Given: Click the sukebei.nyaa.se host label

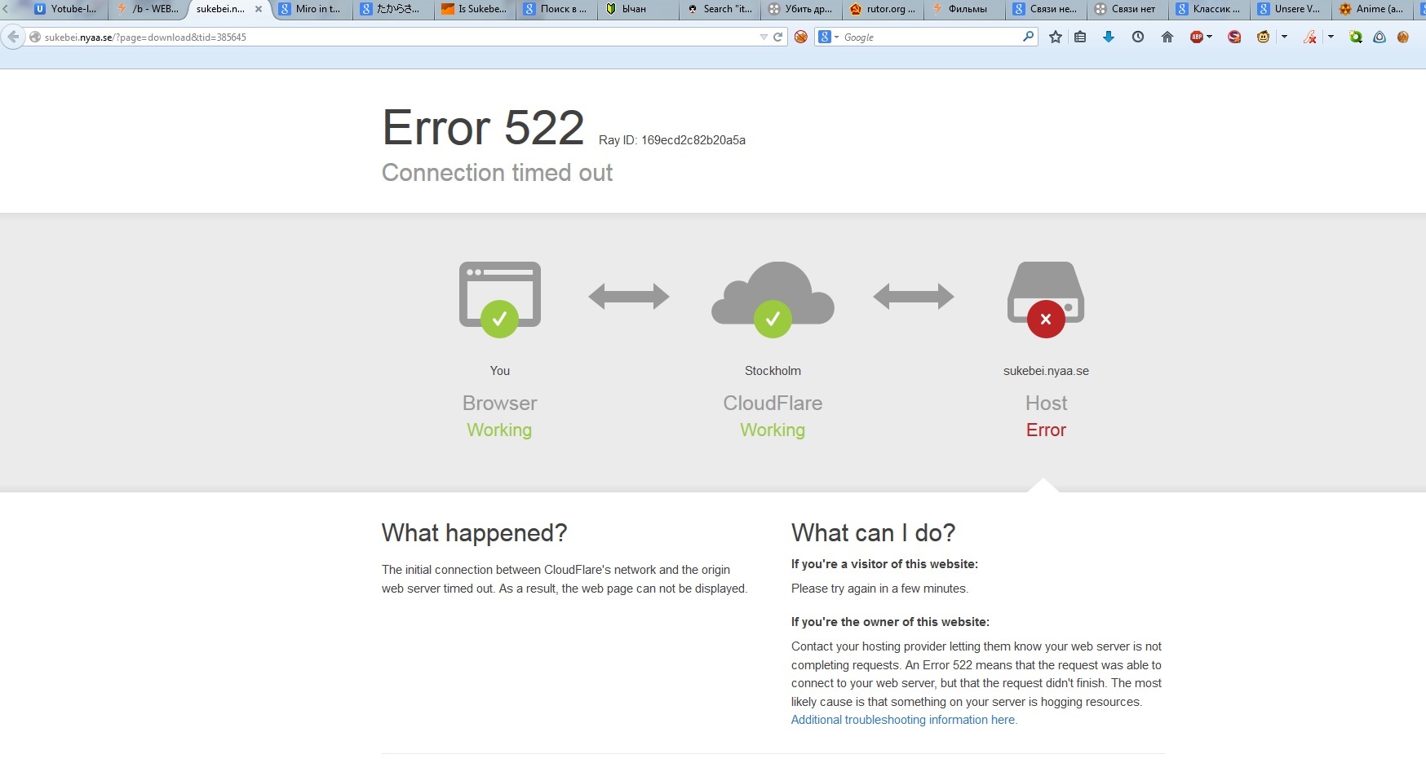Looking at the screenshot, I should click(x=1046, y=371).
